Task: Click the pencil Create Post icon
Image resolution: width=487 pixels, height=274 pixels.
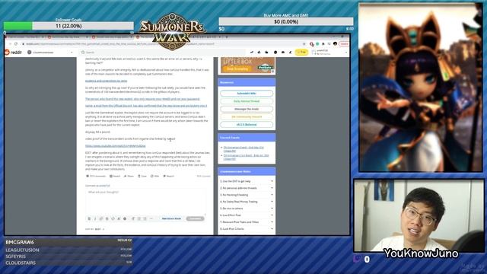Action: tap(291, 53)
